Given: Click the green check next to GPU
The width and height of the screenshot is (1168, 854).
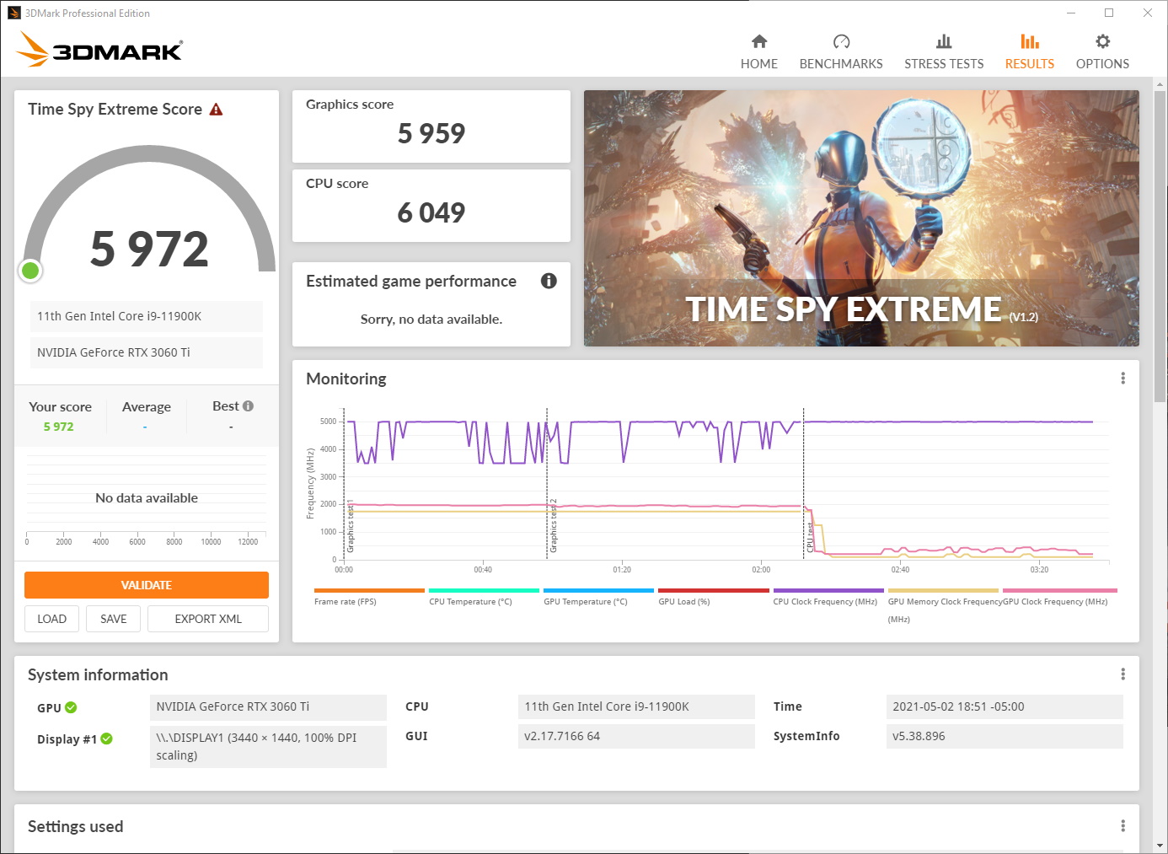Looking at the screenshot, I should 71,707.
